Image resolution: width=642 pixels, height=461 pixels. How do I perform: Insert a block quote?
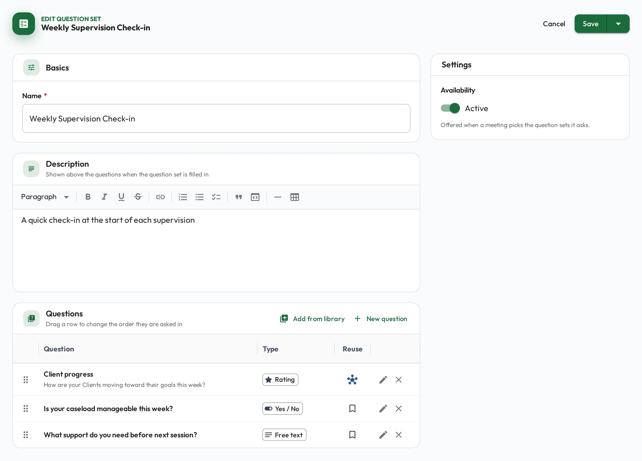(239, 197)
